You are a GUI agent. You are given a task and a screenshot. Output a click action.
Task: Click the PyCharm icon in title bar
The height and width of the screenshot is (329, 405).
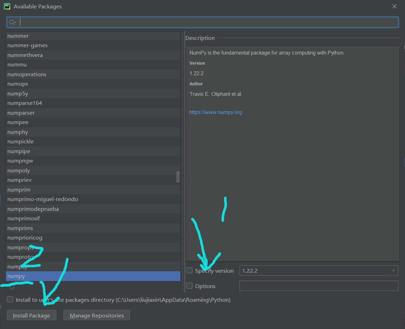point(7,6)
